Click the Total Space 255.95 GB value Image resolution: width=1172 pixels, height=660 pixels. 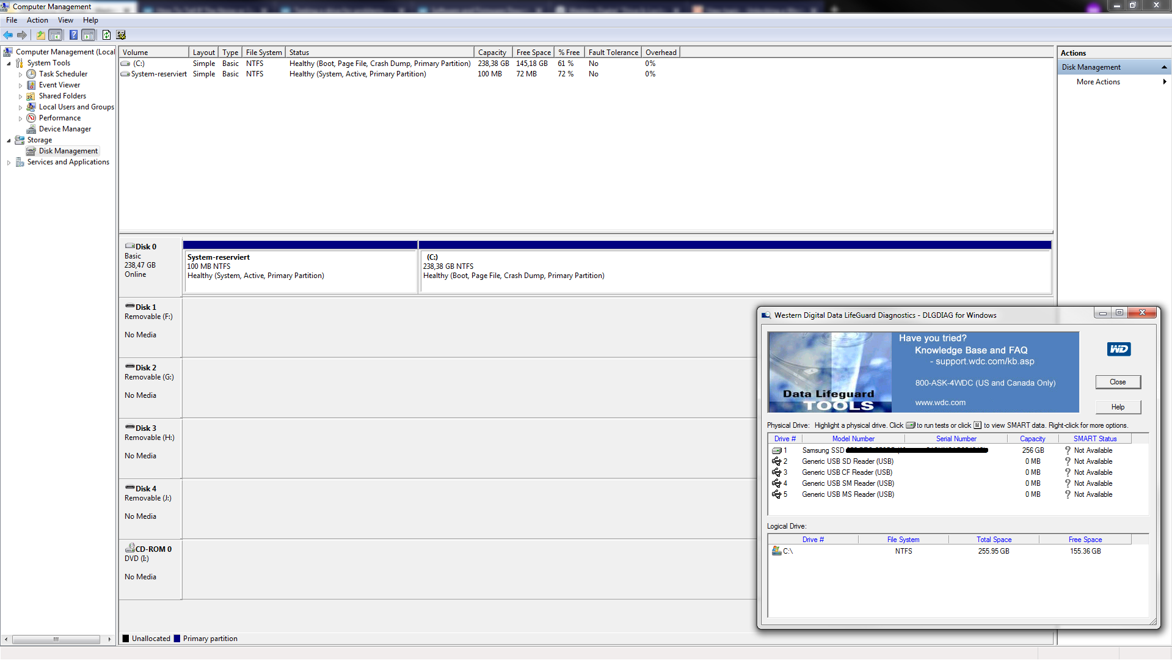pyautogui.click(x=994, y=551)
